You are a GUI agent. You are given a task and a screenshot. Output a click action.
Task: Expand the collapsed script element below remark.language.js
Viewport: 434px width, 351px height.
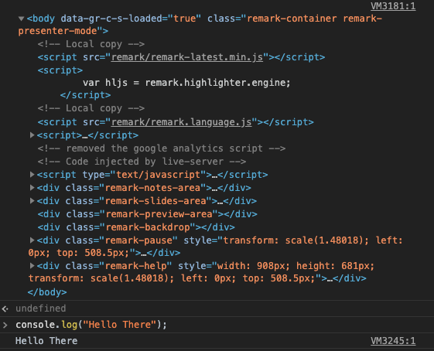point(32,135)
